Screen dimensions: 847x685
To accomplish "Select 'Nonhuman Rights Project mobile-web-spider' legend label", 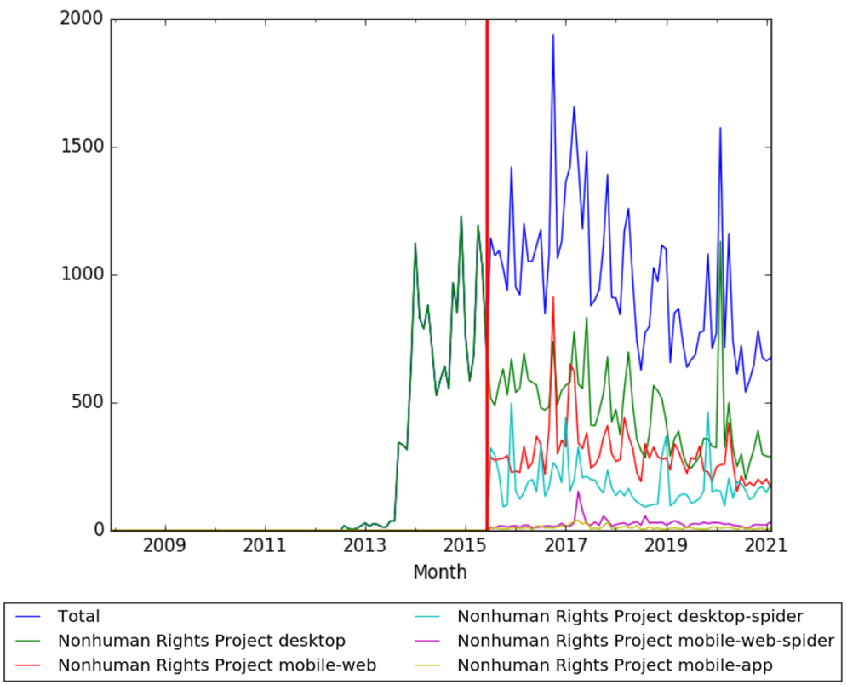I will (645, 641).
